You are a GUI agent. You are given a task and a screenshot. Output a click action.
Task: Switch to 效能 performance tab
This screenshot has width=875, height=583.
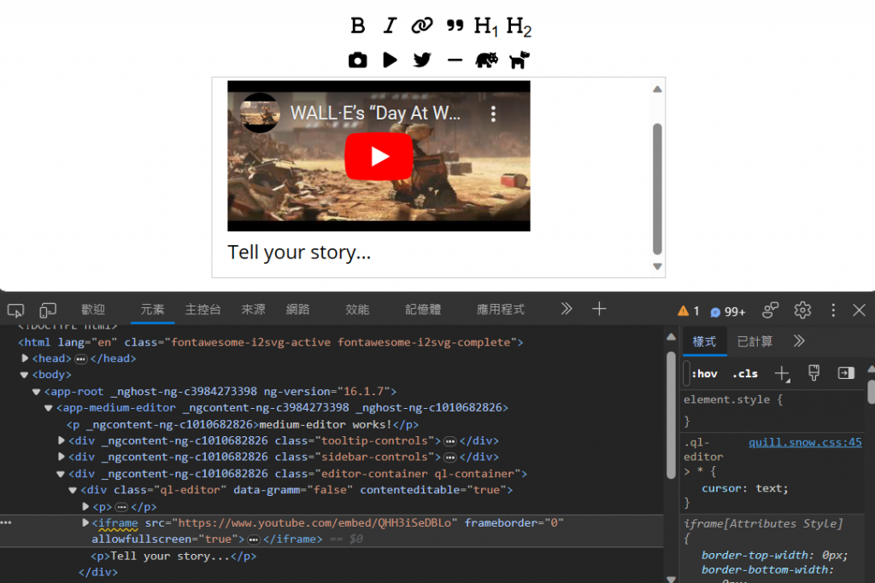[x=357, y=309]
